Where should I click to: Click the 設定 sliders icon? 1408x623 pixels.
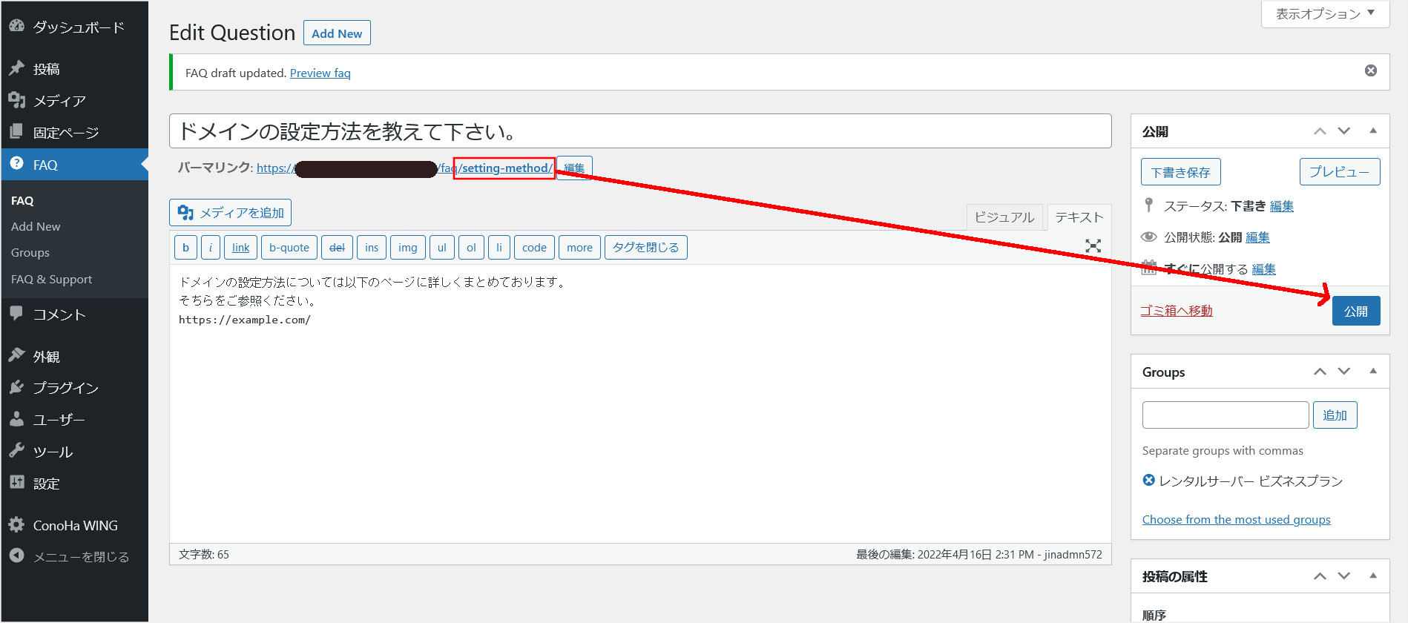click(17, 483)
